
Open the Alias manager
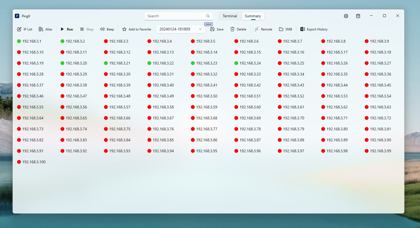coord(45,29)
